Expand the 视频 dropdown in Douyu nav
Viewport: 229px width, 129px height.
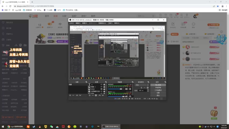click(74, 16)
